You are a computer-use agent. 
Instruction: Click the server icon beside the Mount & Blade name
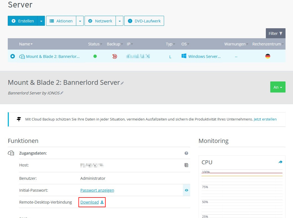pos(22,57)
